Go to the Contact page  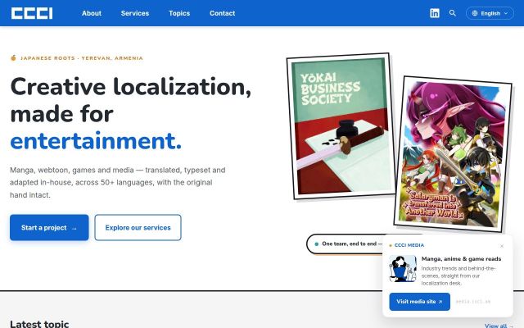(222, 13)
